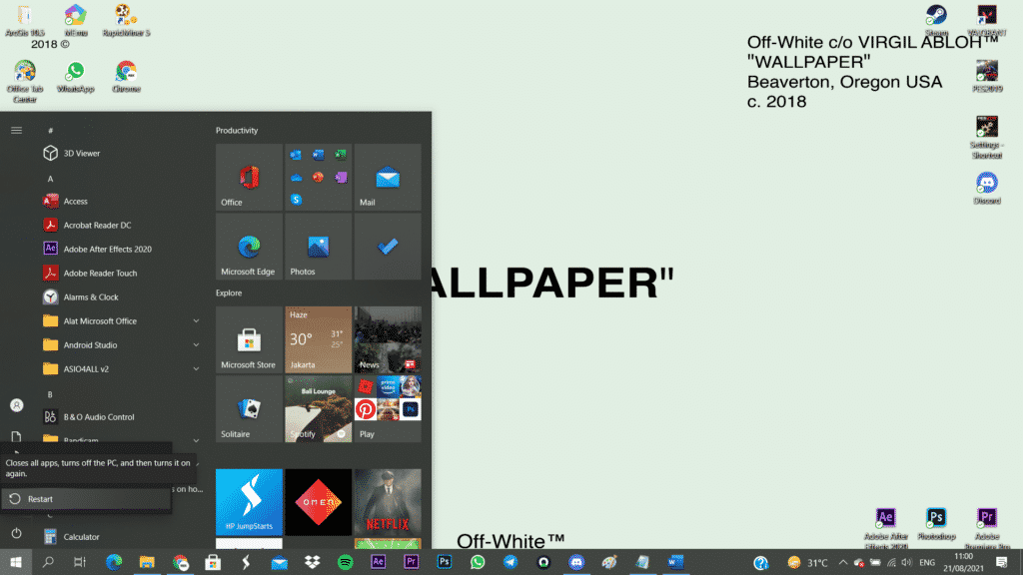Image resolution: width=1023 pixels, height=575 pixels.
Task: Select Restart from the power menu
Action: tap(86, 499)
